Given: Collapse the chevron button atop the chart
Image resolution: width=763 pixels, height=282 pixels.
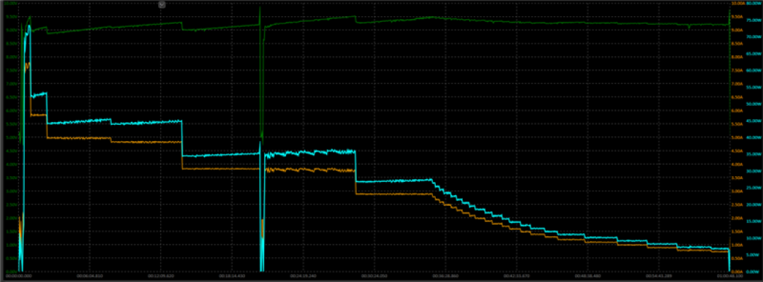Looking at the screenshot, I should 162,4.
